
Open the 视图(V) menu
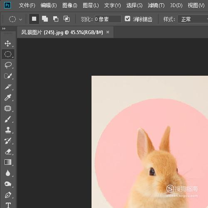coord(196,5)
